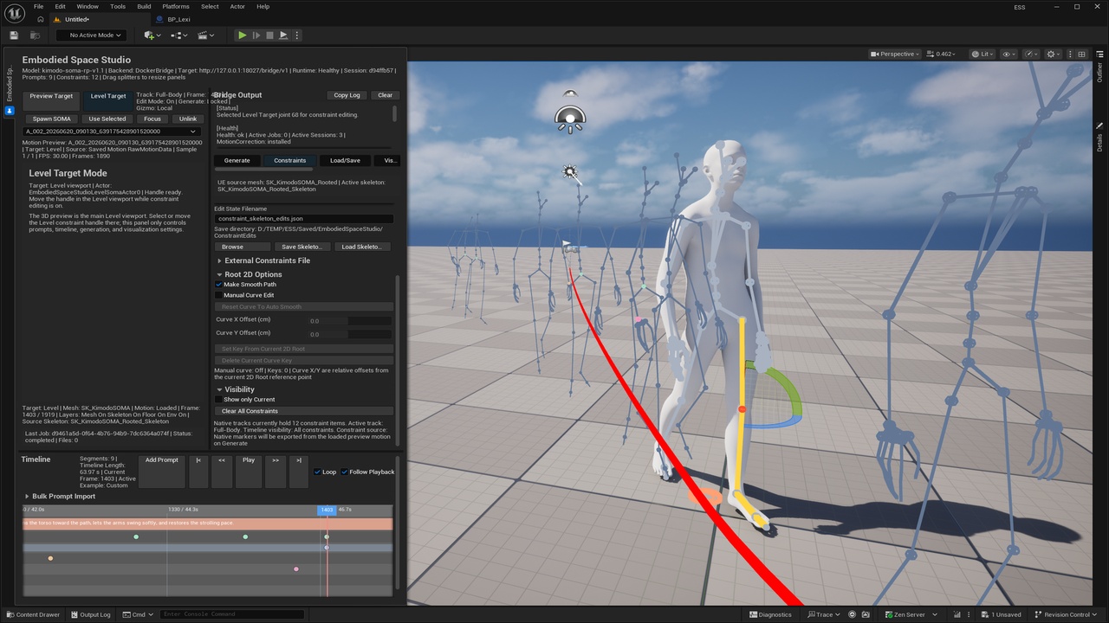Viewport: 1109px width, 623px height.
Task: Open the File menu
Action: tap(38, 6)
